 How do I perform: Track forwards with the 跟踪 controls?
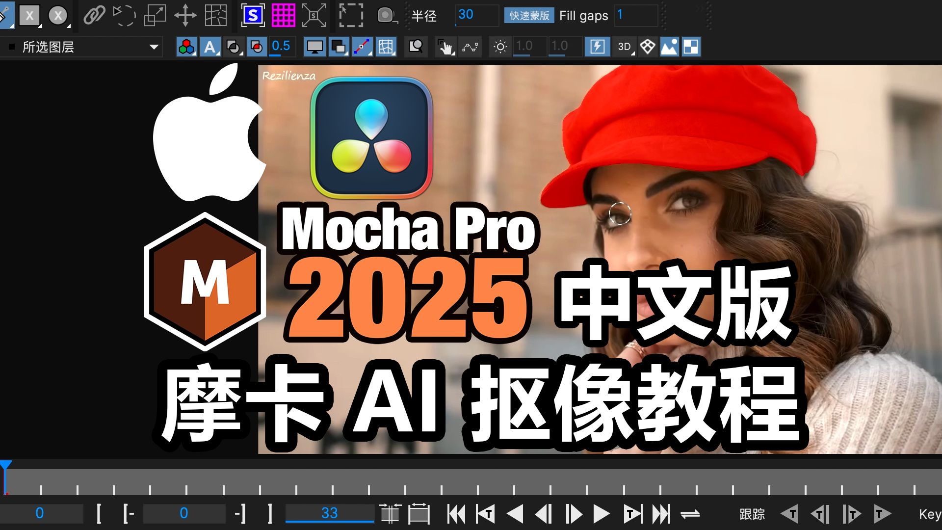[882, 514]
